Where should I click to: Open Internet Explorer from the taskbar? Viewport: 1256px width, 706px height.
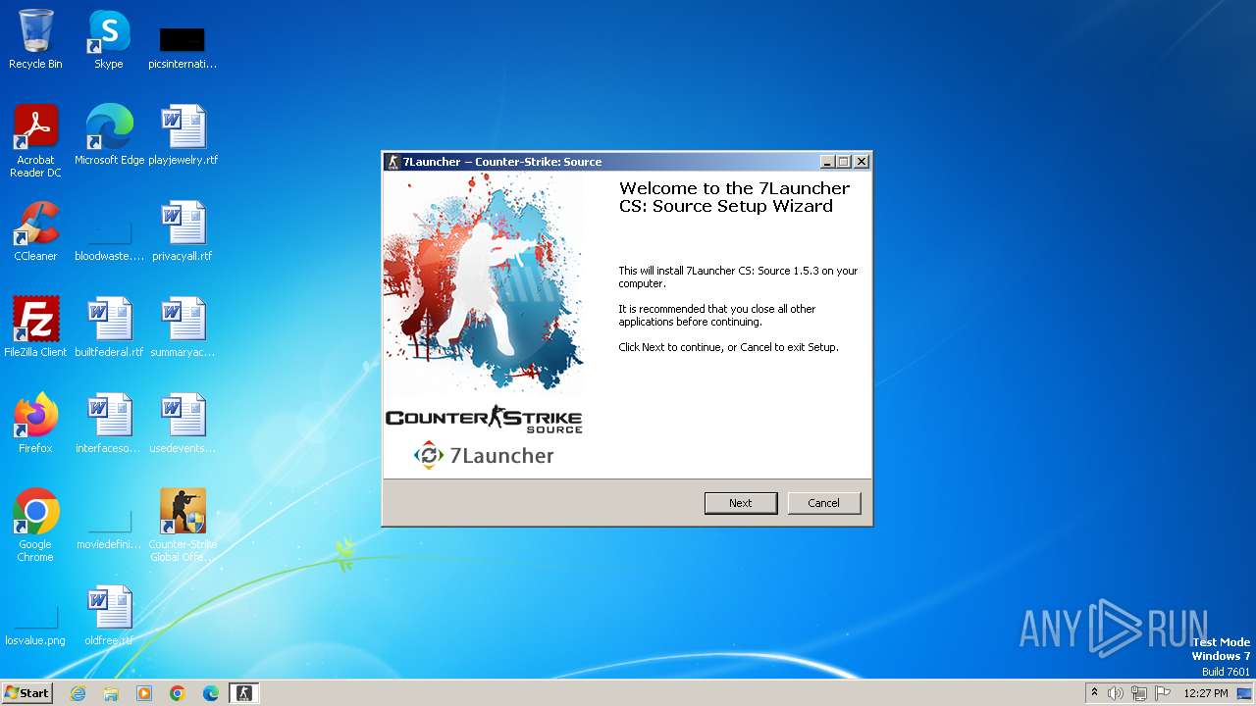tap(78, 693)
